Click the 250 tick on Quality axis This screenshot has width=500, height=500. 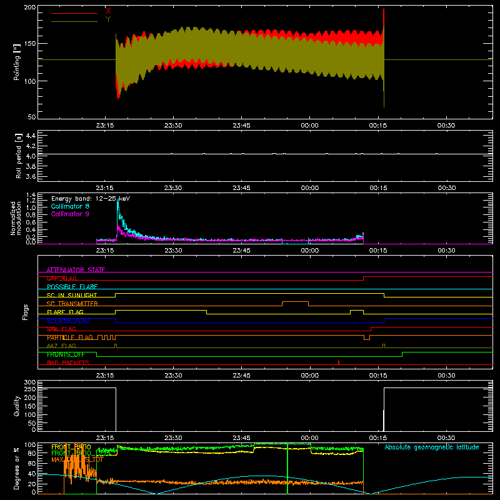30,389
